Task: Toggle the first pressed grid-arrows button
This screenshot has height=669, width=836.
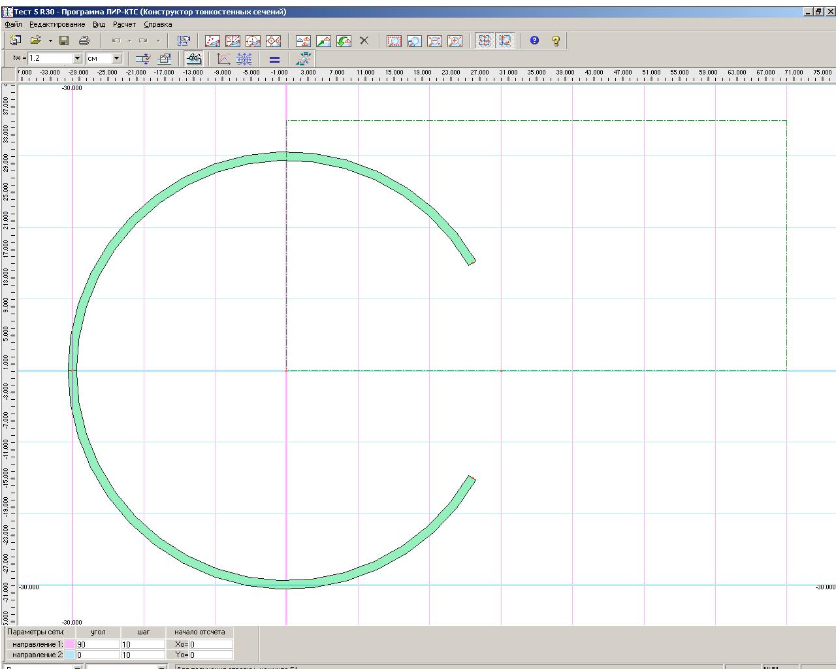Action: (x=485, y=41)
